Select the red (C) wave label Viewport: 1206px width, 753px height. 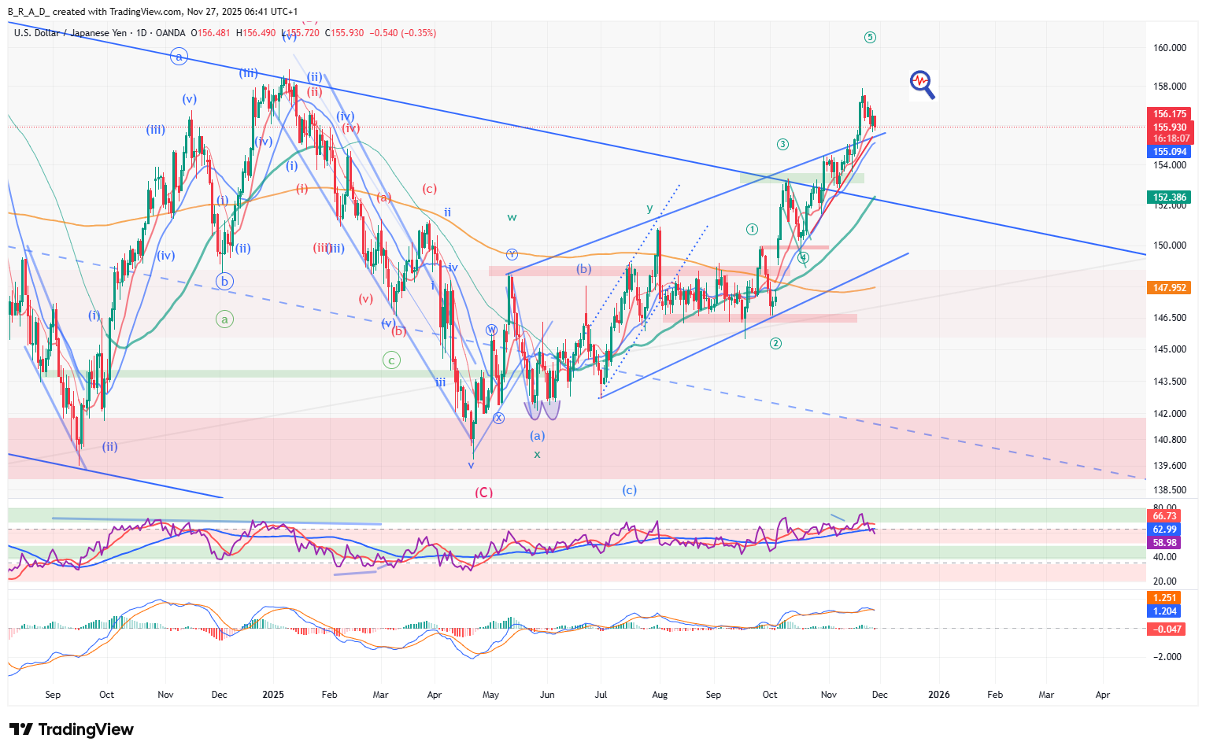pyautogui.click(x=483, y=492)
